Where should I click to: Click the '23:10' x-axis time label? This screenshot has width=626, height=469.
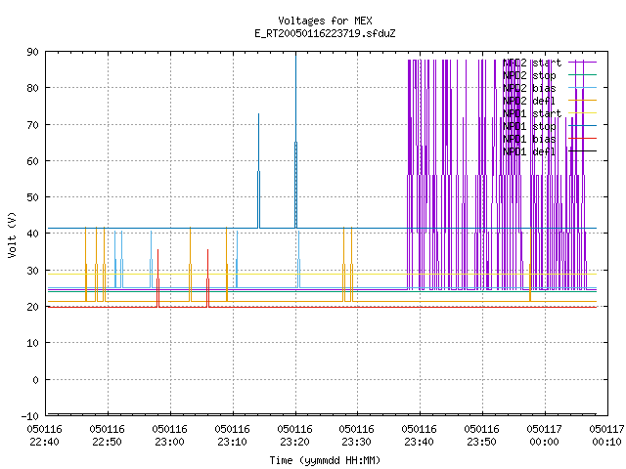(x=233, y=443)
